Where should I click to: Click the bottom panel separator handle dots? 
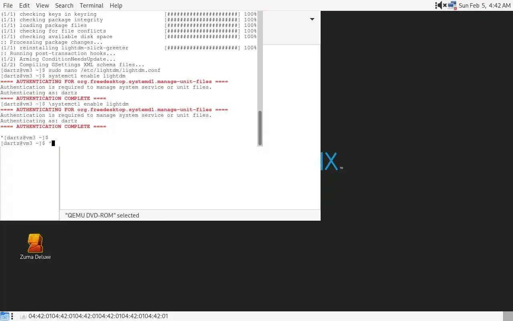[12, 316]
